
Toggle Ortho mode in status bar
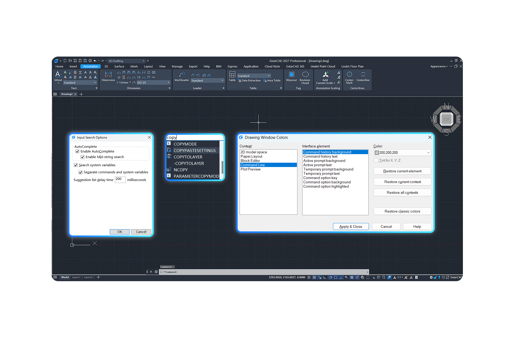325,277
